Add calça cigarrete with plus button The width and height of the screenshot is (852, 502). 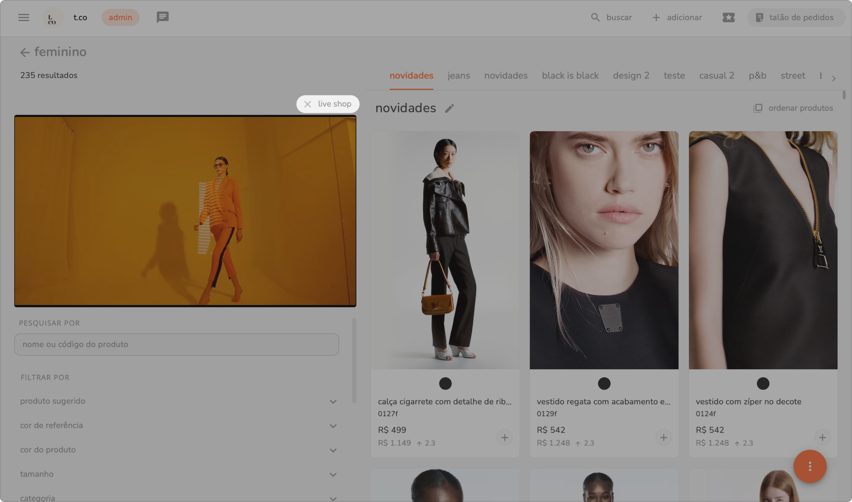504,438
